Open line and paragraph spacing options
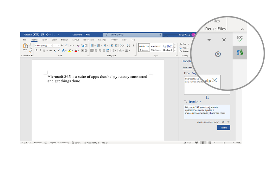 coord(114,50)
